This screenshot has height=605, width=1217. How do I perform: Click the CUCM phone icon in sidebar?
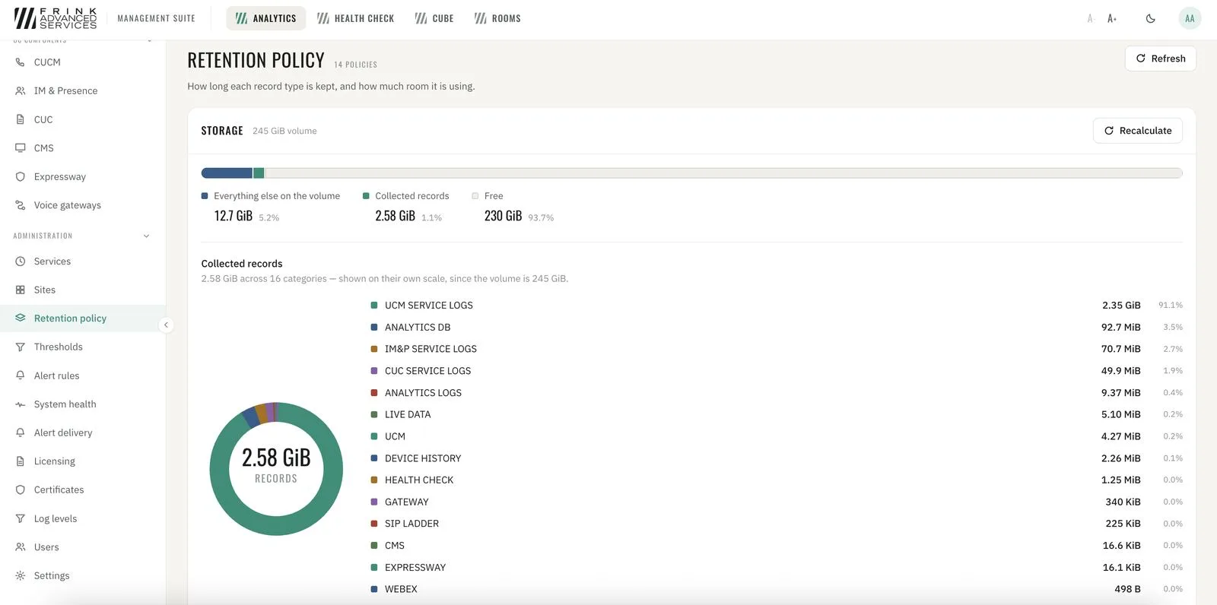(x=21, y=62)
